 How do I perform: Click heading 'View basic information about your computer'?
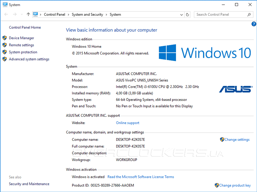111,30
